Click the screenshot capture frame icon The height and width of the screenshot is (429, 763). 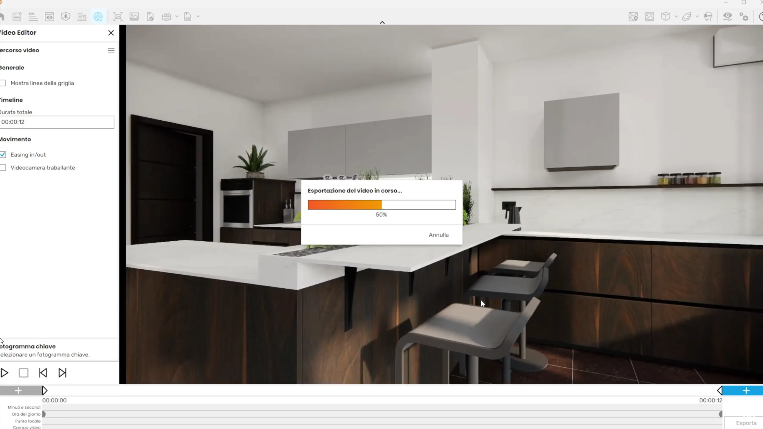coord(118,17)
